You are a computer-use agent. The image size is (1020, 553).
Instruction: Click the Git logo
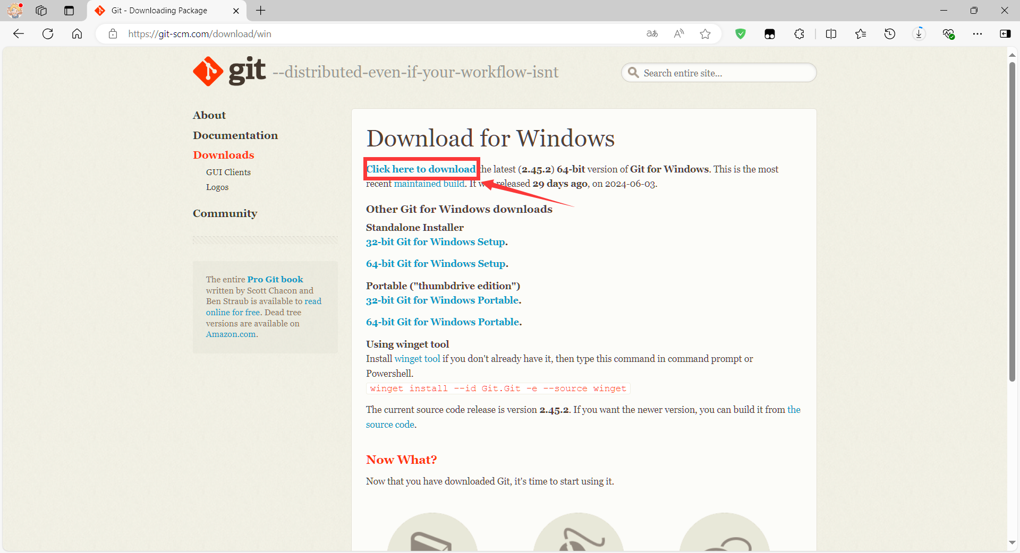click(x=229, y=71)
